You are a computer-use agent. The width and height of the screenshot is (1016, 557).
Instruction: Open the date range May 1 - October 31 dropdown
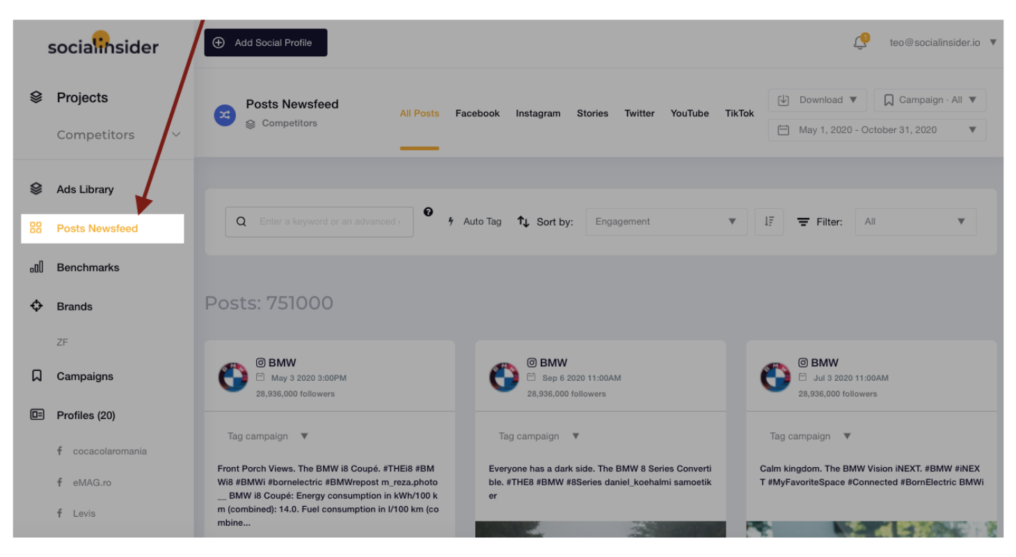coord(877,130)
